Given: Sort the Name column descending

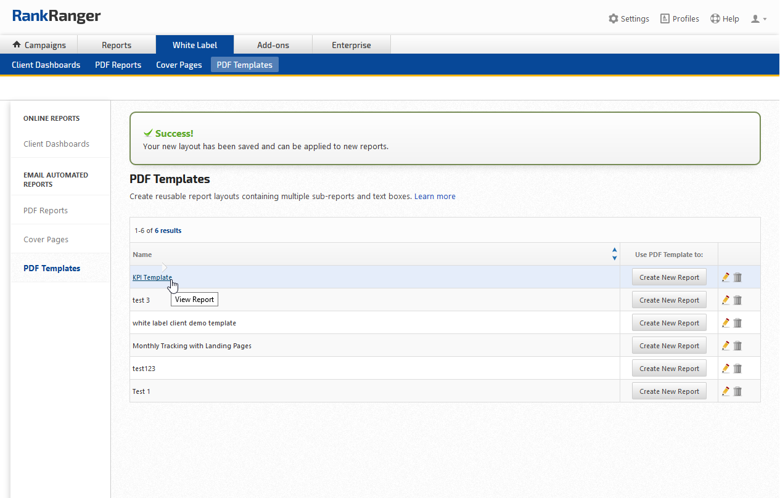Looking at the screenshot, I should point(614,258).
